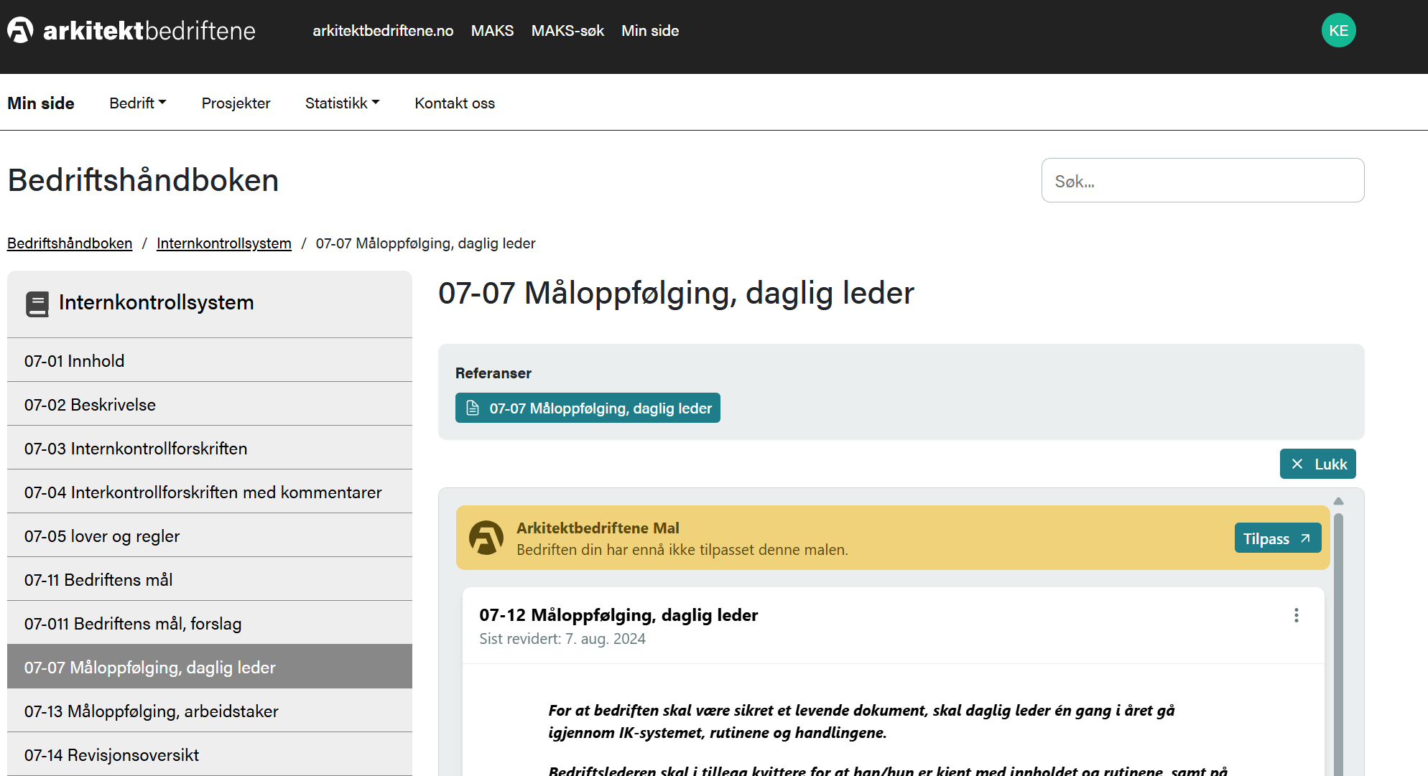Click the Internkontrollsystem book icon
1428x776 pixels.
click(37, 304)
